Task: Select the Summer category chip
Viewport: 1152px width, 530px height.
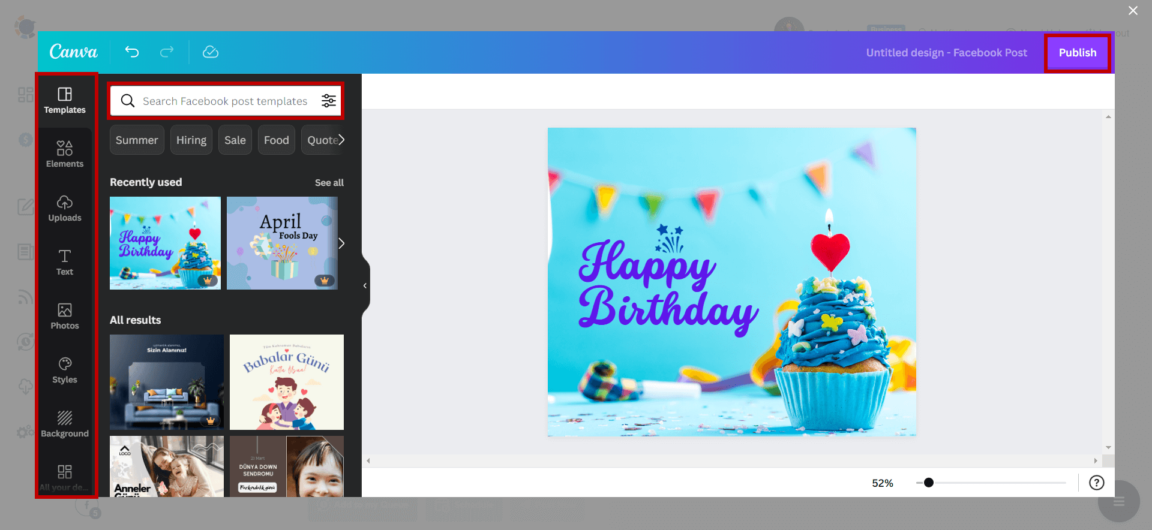Action: pos(137,140)
